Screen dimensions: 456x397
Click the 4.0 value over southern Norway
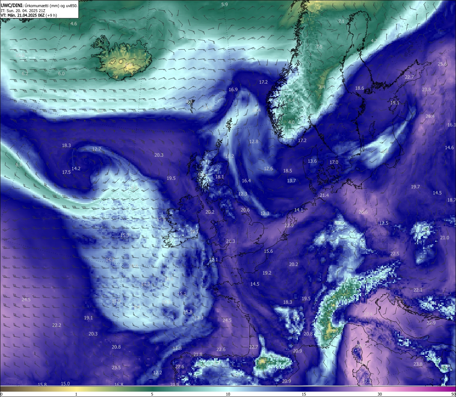click(x=291, y=122)
